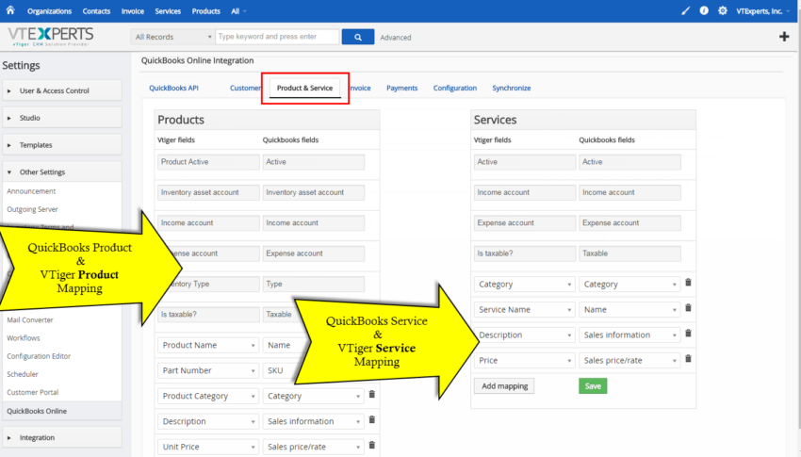Open the pencil edit icon in top bar

point(685,10)
